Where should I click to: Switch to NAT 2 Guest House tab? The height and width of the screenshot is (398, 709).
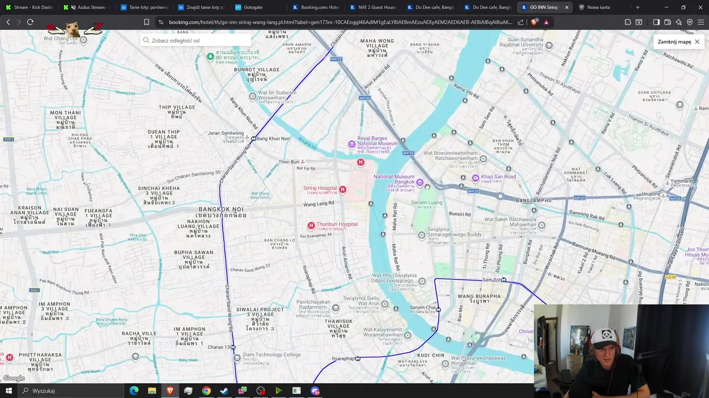pos(374,7)
